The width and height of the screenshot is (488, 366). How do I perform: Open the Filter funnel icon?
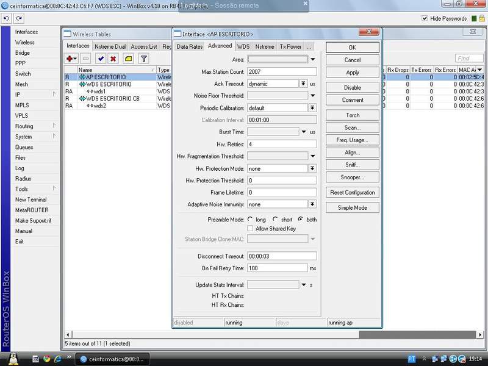pyautogui.click(x=144, y=59)
